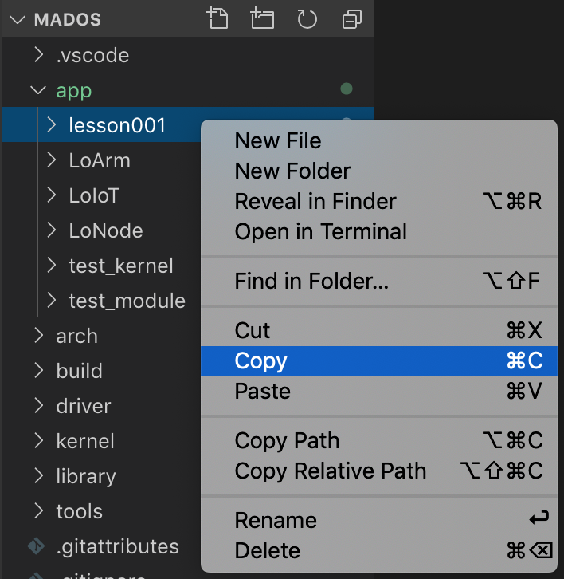Expand the test_kernel folder

tap(52, 266)
